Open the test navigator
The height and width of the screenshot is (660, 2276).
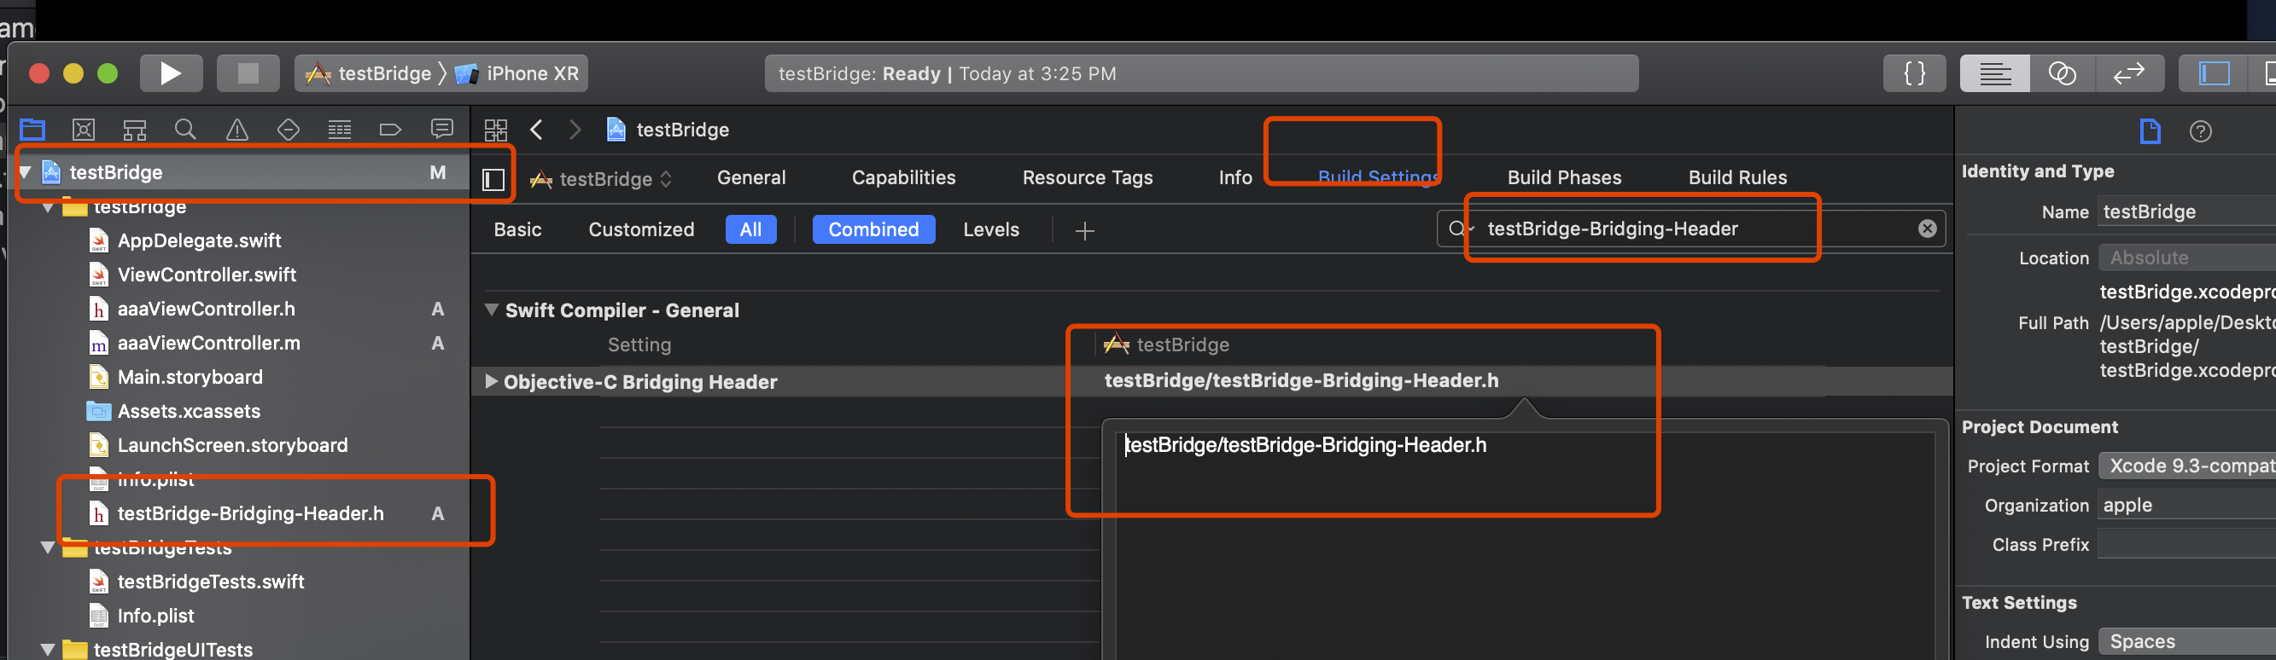(x=288, y=130)
